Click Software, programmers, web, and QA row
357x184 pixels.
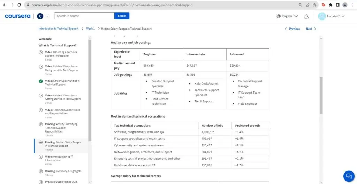(x=190, y=132)
